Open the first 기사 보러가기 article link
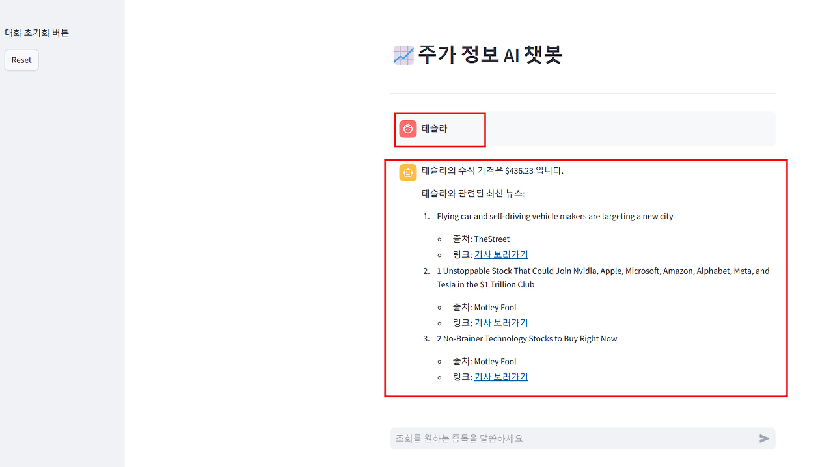833x467 pixels. pyautogui.click(x=500, y=254)
